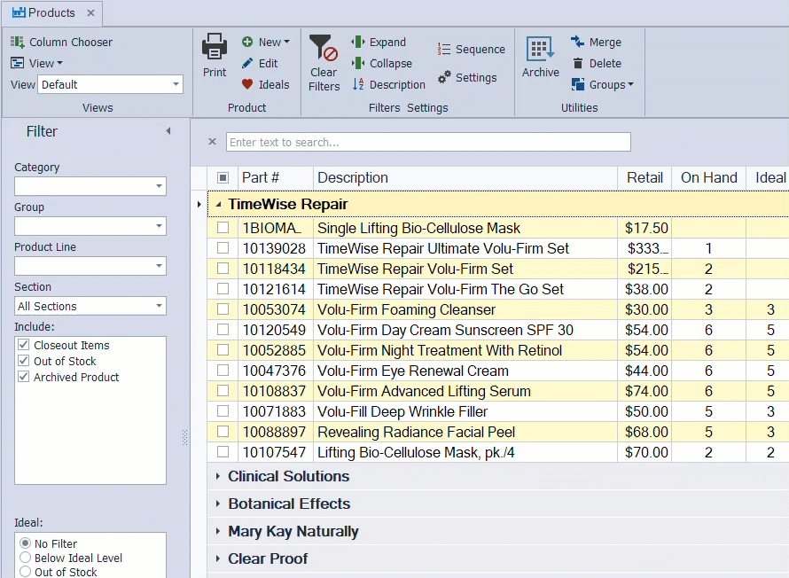Open Settings gears icon
Image resolution: width=789 pixels, height=578 pixels.
pos(444,77)
